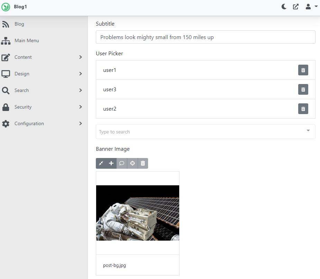Delete user3 from User Picker

pyautogui.click(x=303, y=89)
